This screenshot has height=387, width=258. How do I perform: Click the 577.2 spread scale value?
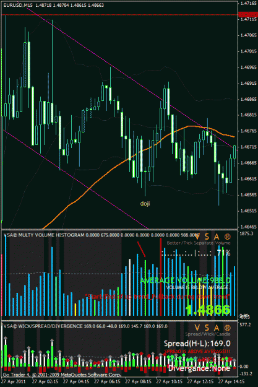[244, 325]
